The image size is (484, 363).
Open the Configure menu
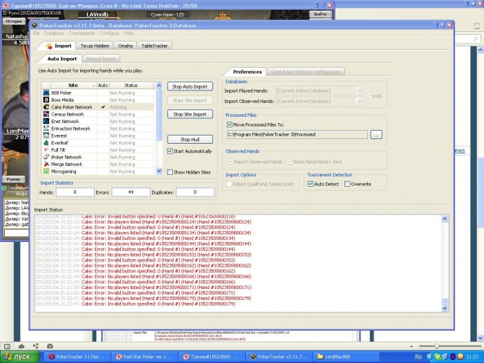tap(109, 33)
